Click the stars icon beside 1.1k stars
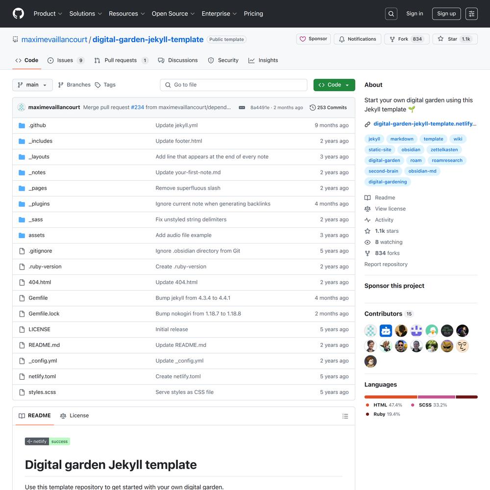Screen dimensions: 490x490 point(367,231)
